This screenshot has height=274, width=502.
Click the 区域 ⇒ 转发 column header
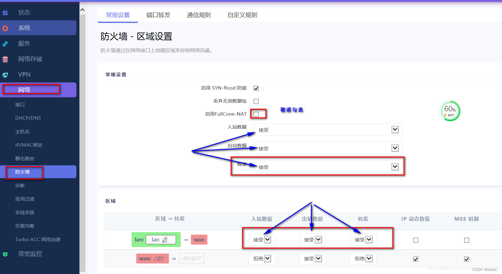[x=170, y=219]
